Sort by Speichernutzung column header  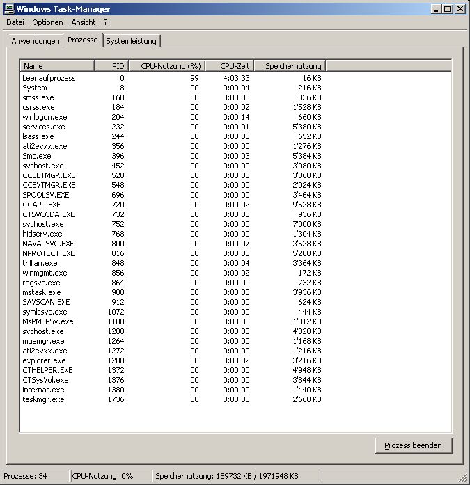(289, 66)
